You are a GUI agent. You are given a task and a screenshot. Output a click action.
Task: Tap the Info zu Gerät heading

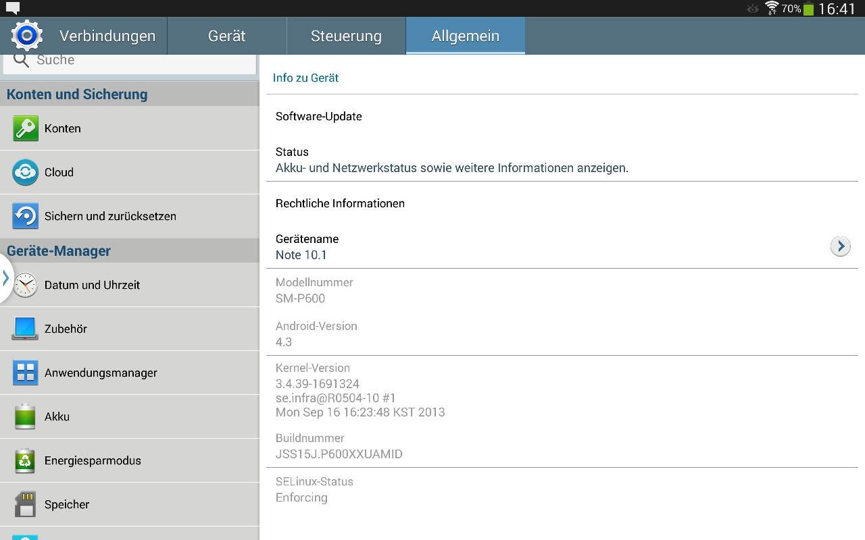coord(305,78)
